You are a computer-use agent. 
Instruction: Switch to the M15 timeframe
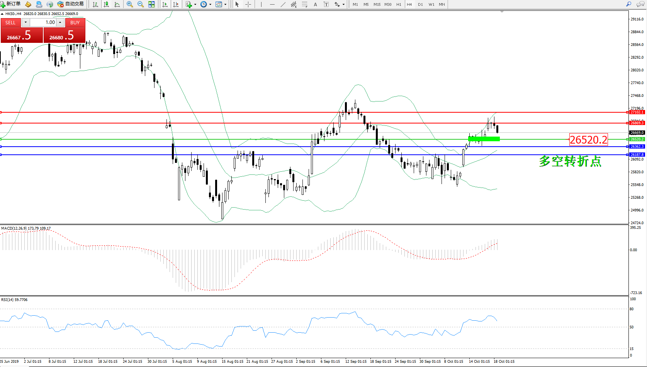tap(377, 5)
